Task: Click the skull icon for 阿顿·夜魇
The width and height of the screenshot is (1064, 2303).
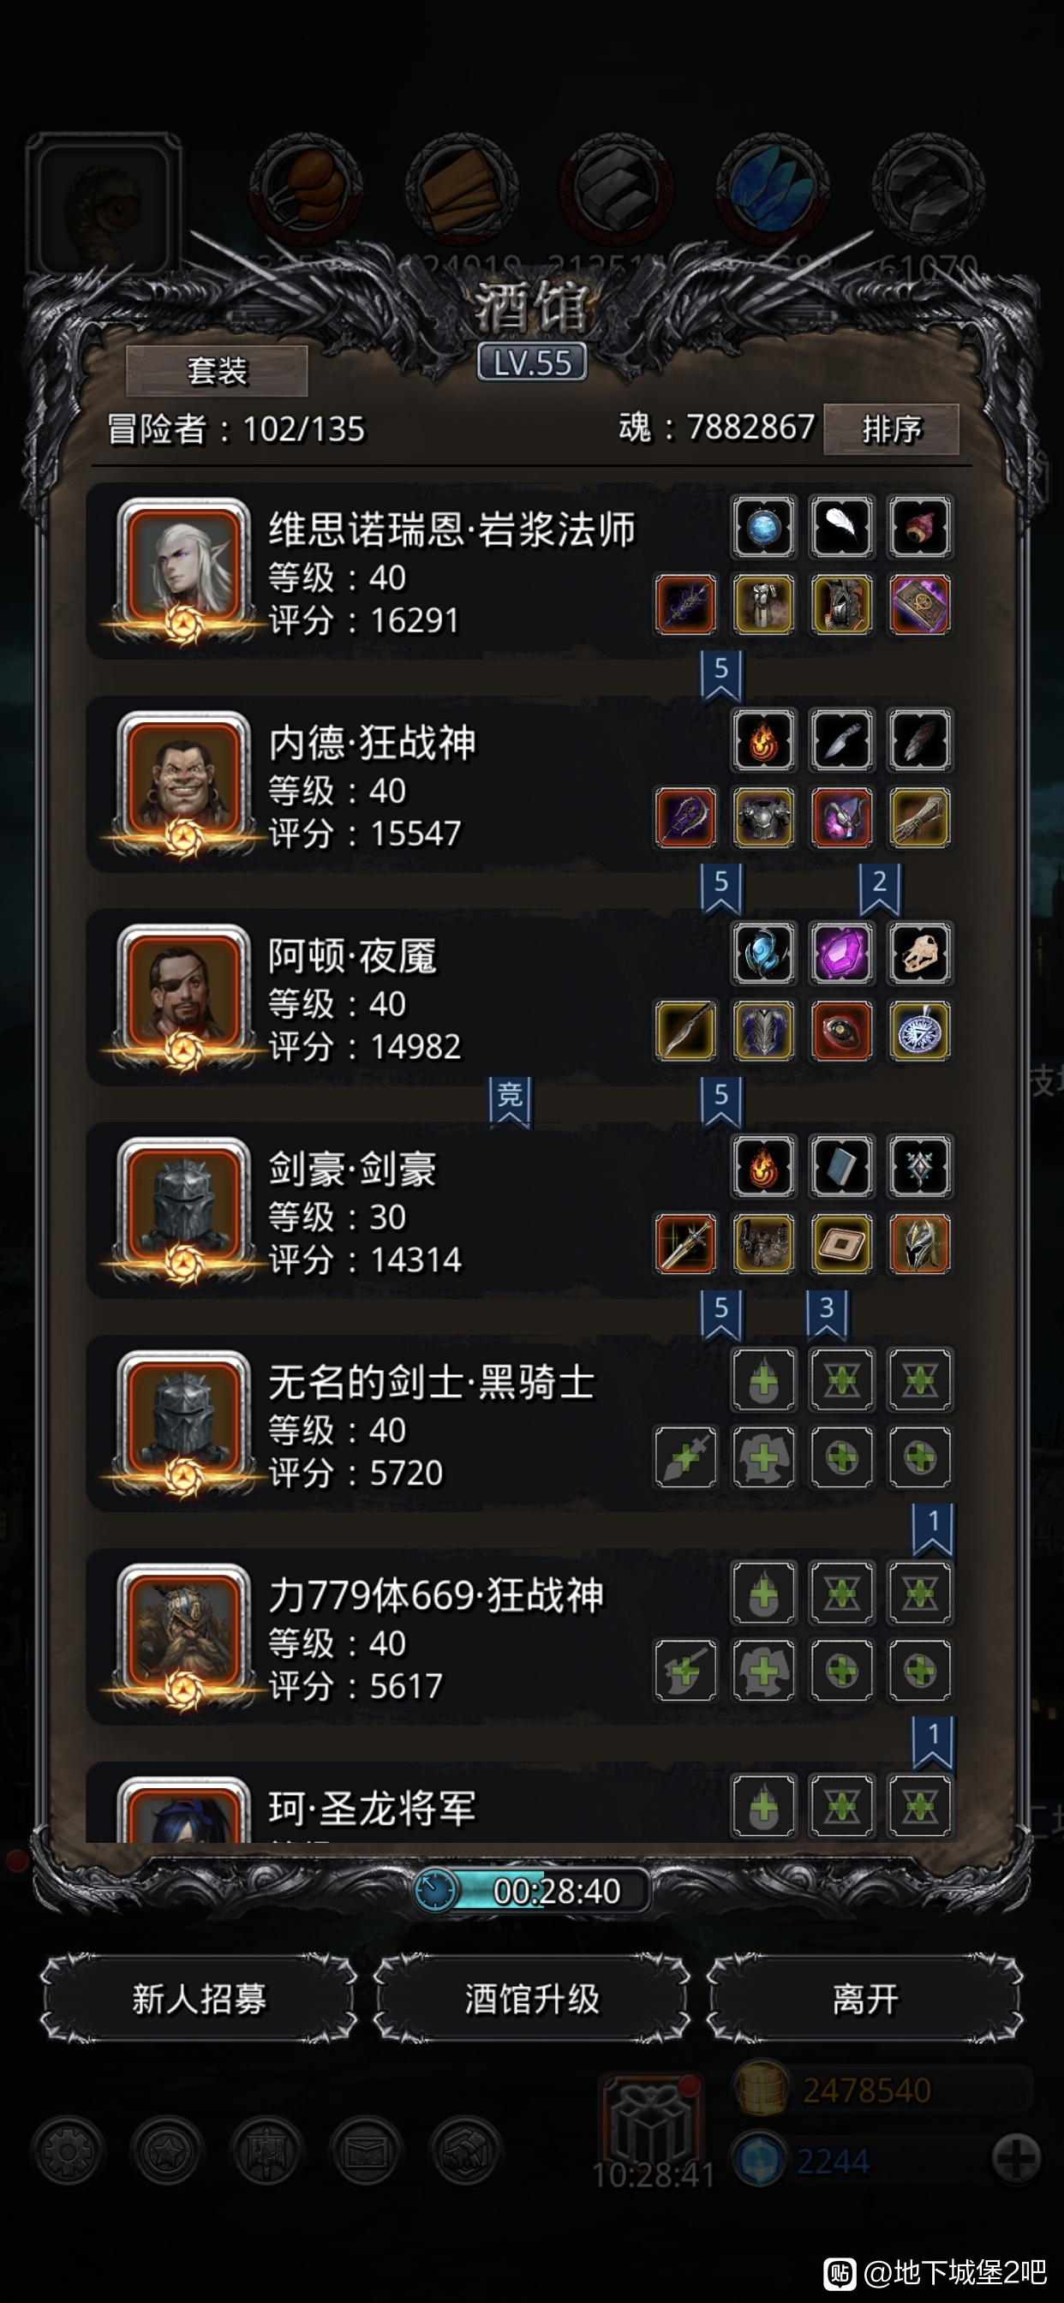Action: coord(919,953)
